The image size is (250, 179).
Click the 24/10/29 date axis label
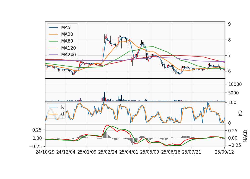pyautogui.click(x=45, y=152)
